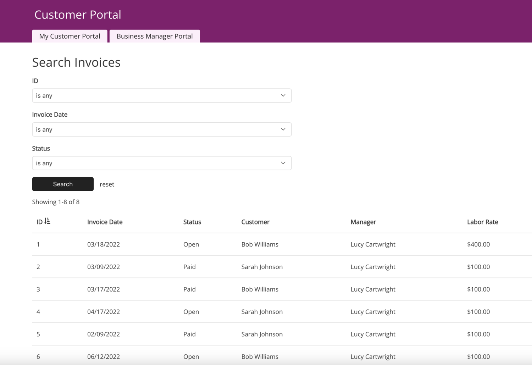Select invoice row with ID 1
Screen dimensions: 532x365
[x=38, y=244]
